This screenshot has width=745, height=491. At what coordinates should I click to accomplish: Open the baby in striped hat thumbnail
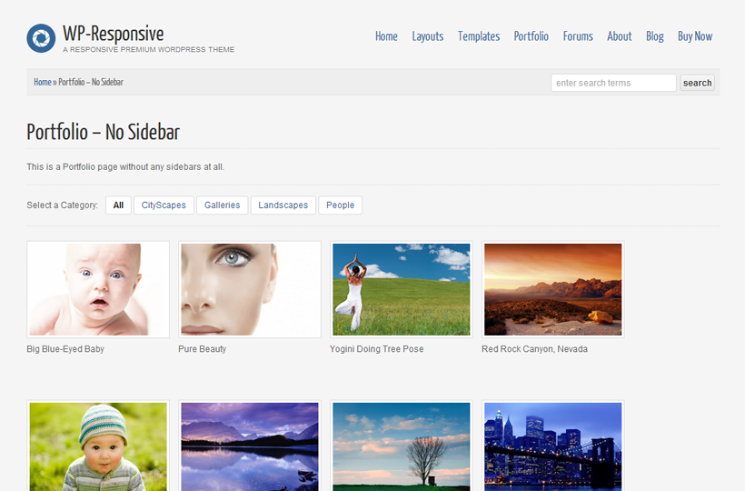pyautogui.click(x=98, y=446)
